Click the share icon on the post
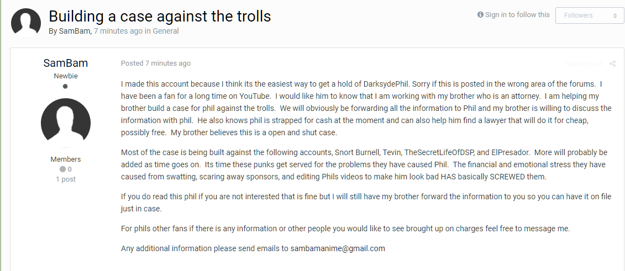This screenshot has height=271, width=625. 613,63
